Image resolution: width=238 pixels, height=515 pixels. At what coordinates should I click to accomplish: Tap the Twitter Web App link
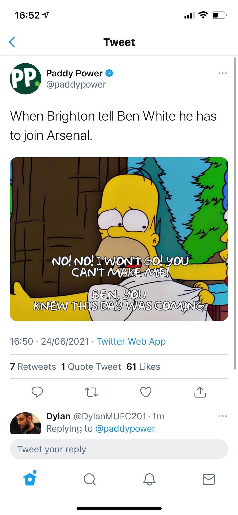click(131, 341)
